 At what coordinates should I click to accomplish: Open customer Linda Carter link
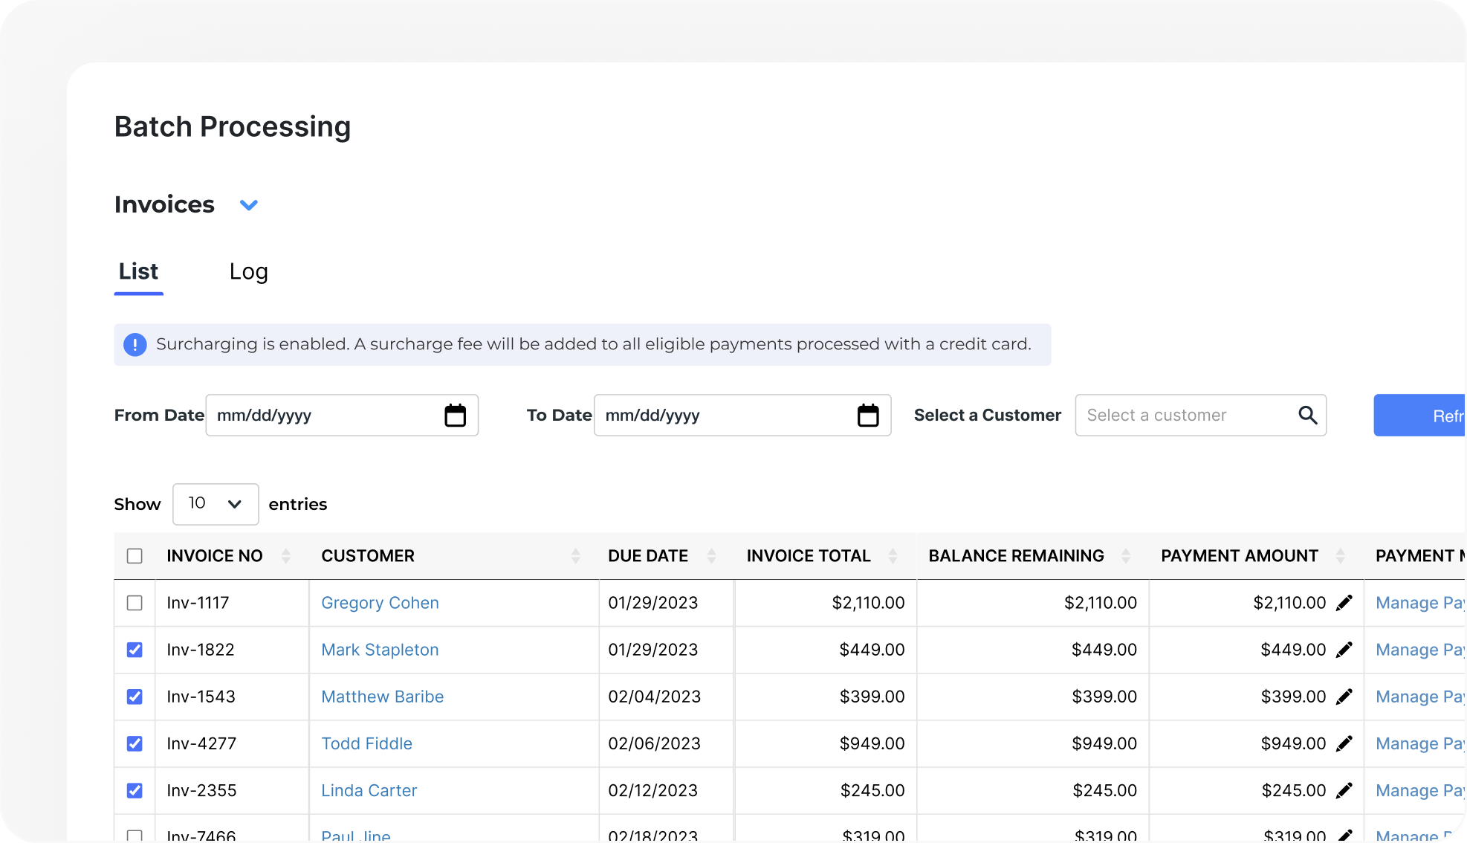click(x=369, y=790)
